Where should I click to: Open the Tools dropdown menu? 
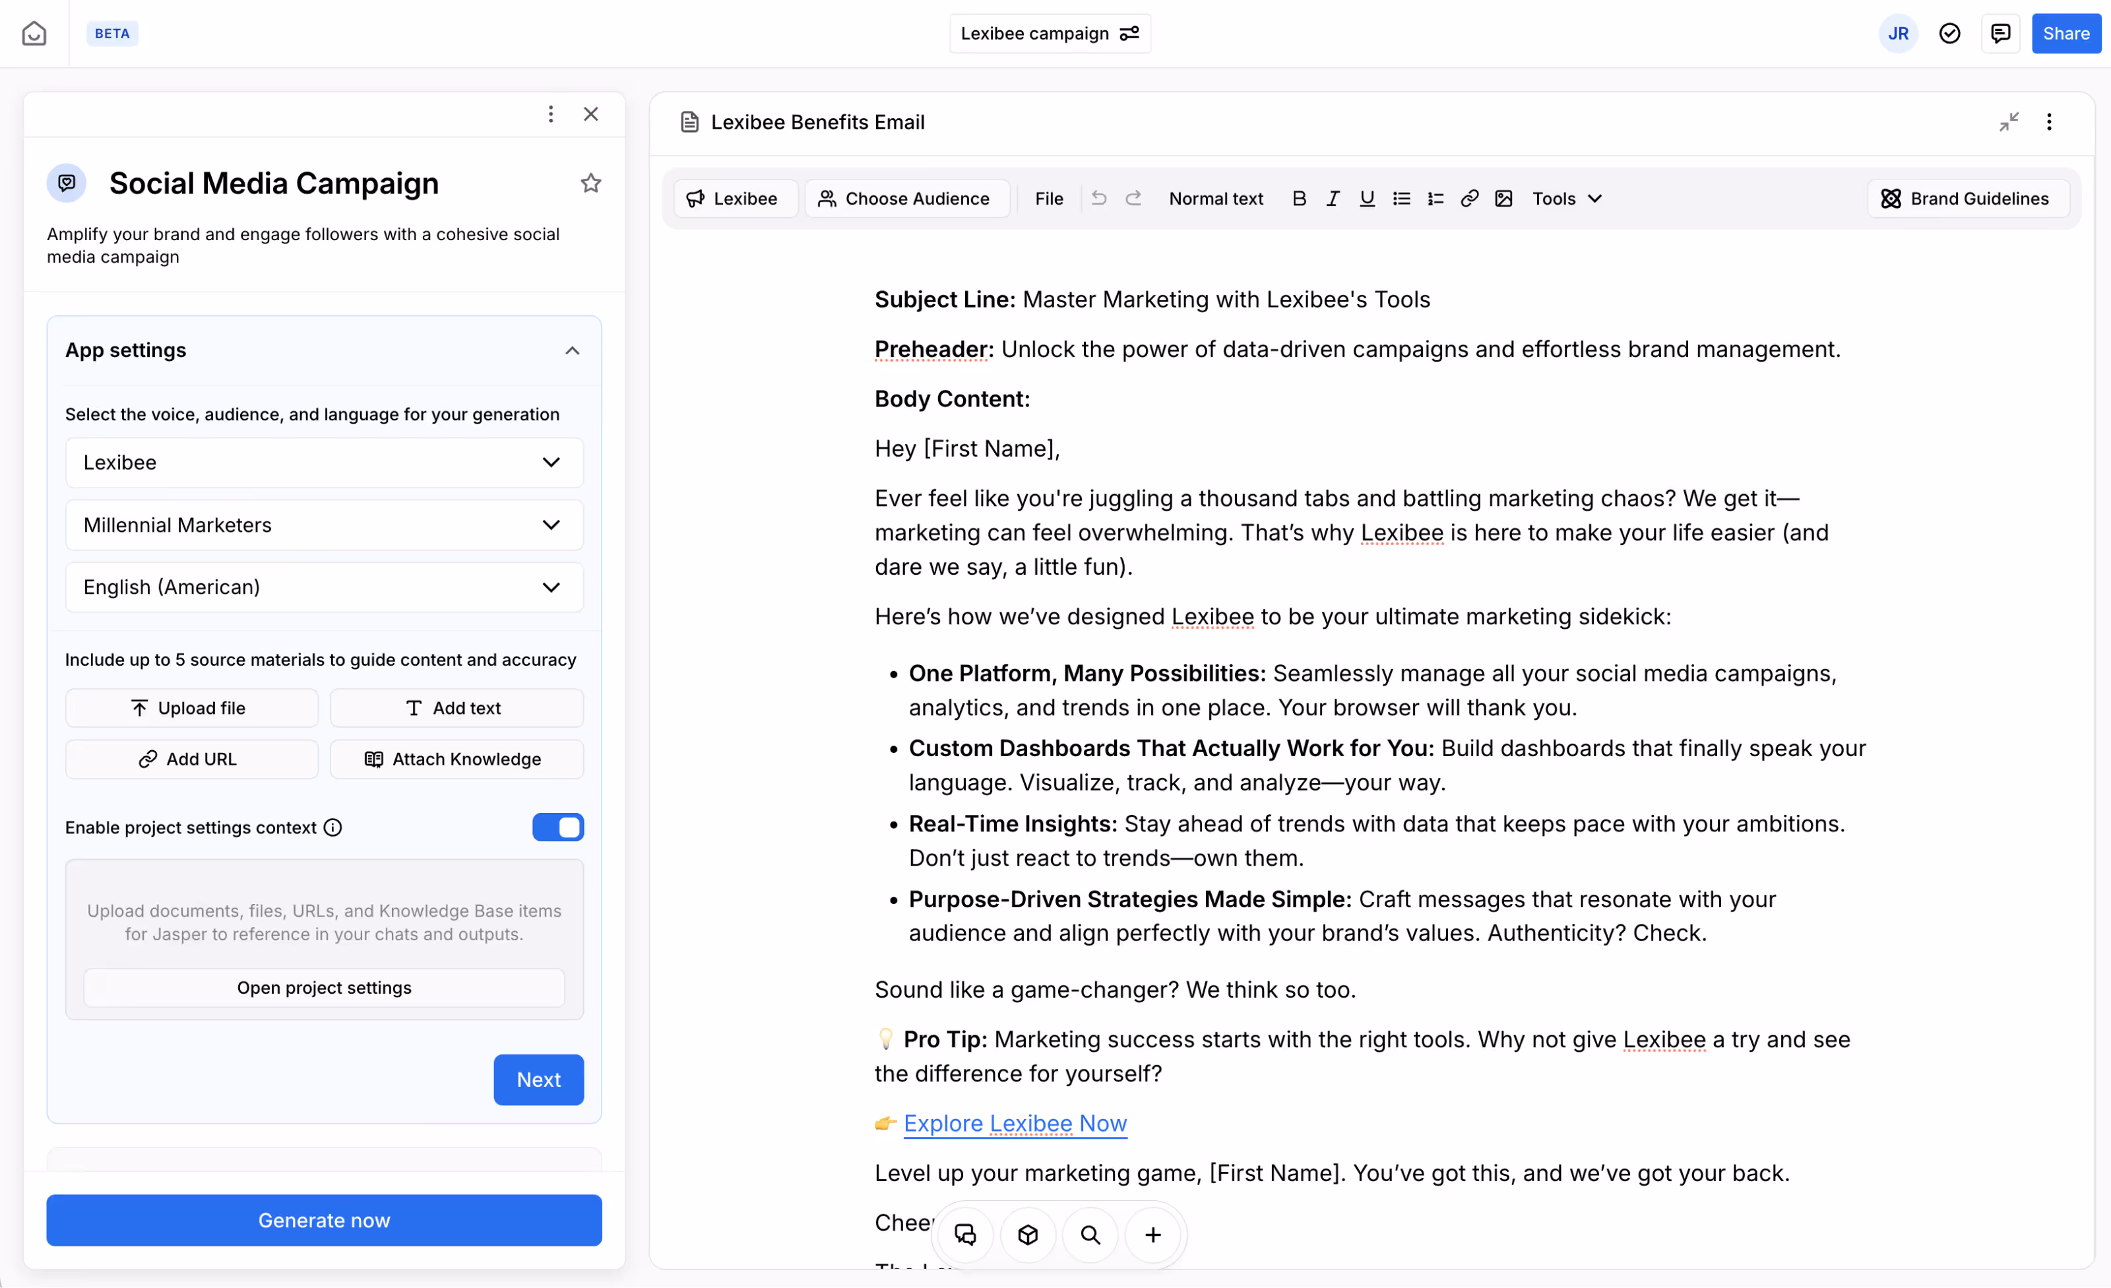pyautogui.click(x=1566, y=198)
